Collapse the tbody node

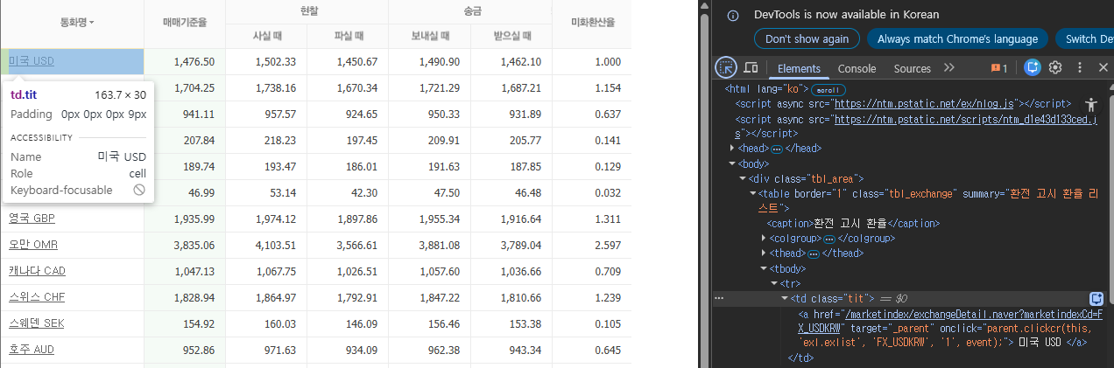tap(765, 268)
